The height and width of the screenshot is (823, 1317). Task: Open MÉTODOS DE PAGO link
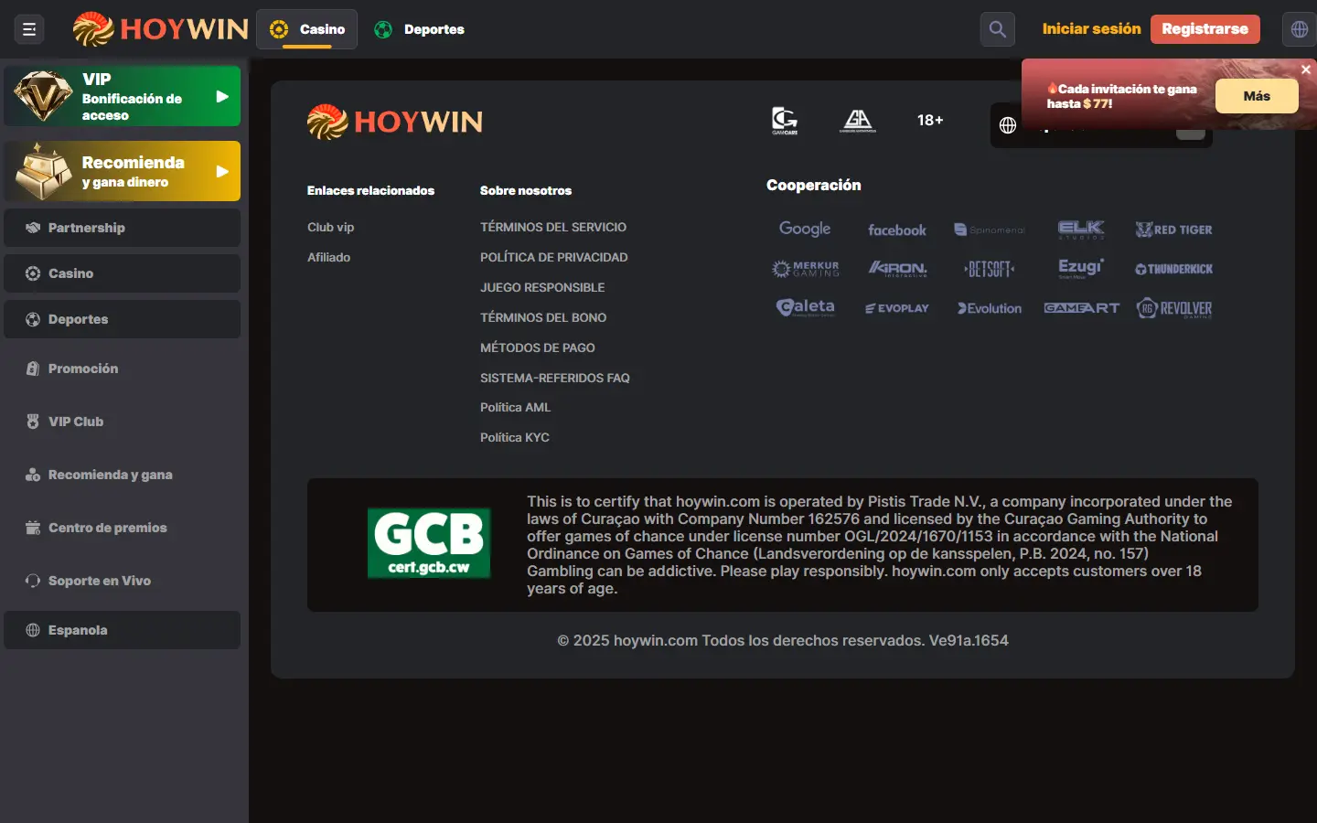pyautogui.click(x=538, y=347)
